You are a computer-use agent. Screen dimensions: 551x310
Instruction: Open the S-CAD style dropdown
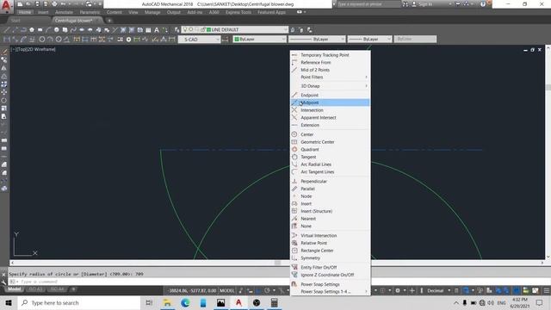pos(199,40)
